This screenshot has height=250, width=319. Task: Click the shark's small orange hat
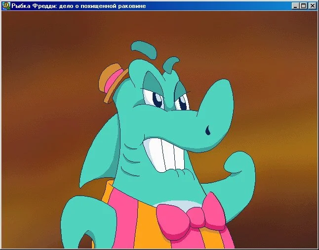[x=113, y=82]
